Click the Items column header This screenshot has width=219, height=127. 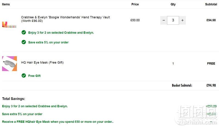click(x=6, y=4)
